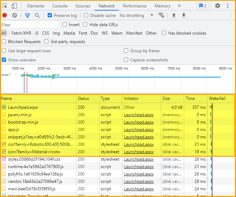Switch to the Console tab
236x197 pixels.
click(60, 6)
